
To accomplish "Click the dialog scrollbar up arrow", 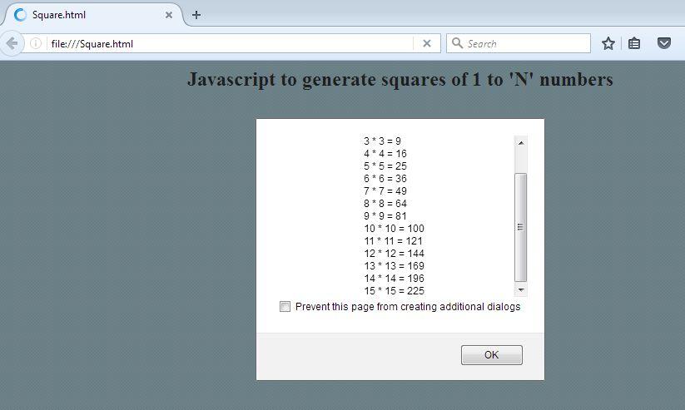I will (x=521, y=143).
